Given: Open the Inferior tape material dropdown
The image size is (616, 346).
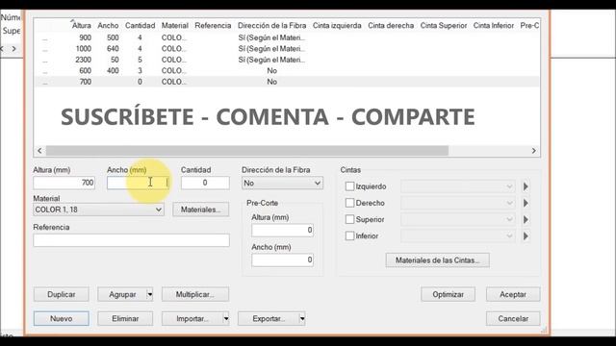Looking at the screenshot, I should coord(458,235).
